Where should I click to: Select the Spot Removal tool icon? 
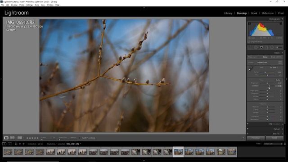(256, 47)
